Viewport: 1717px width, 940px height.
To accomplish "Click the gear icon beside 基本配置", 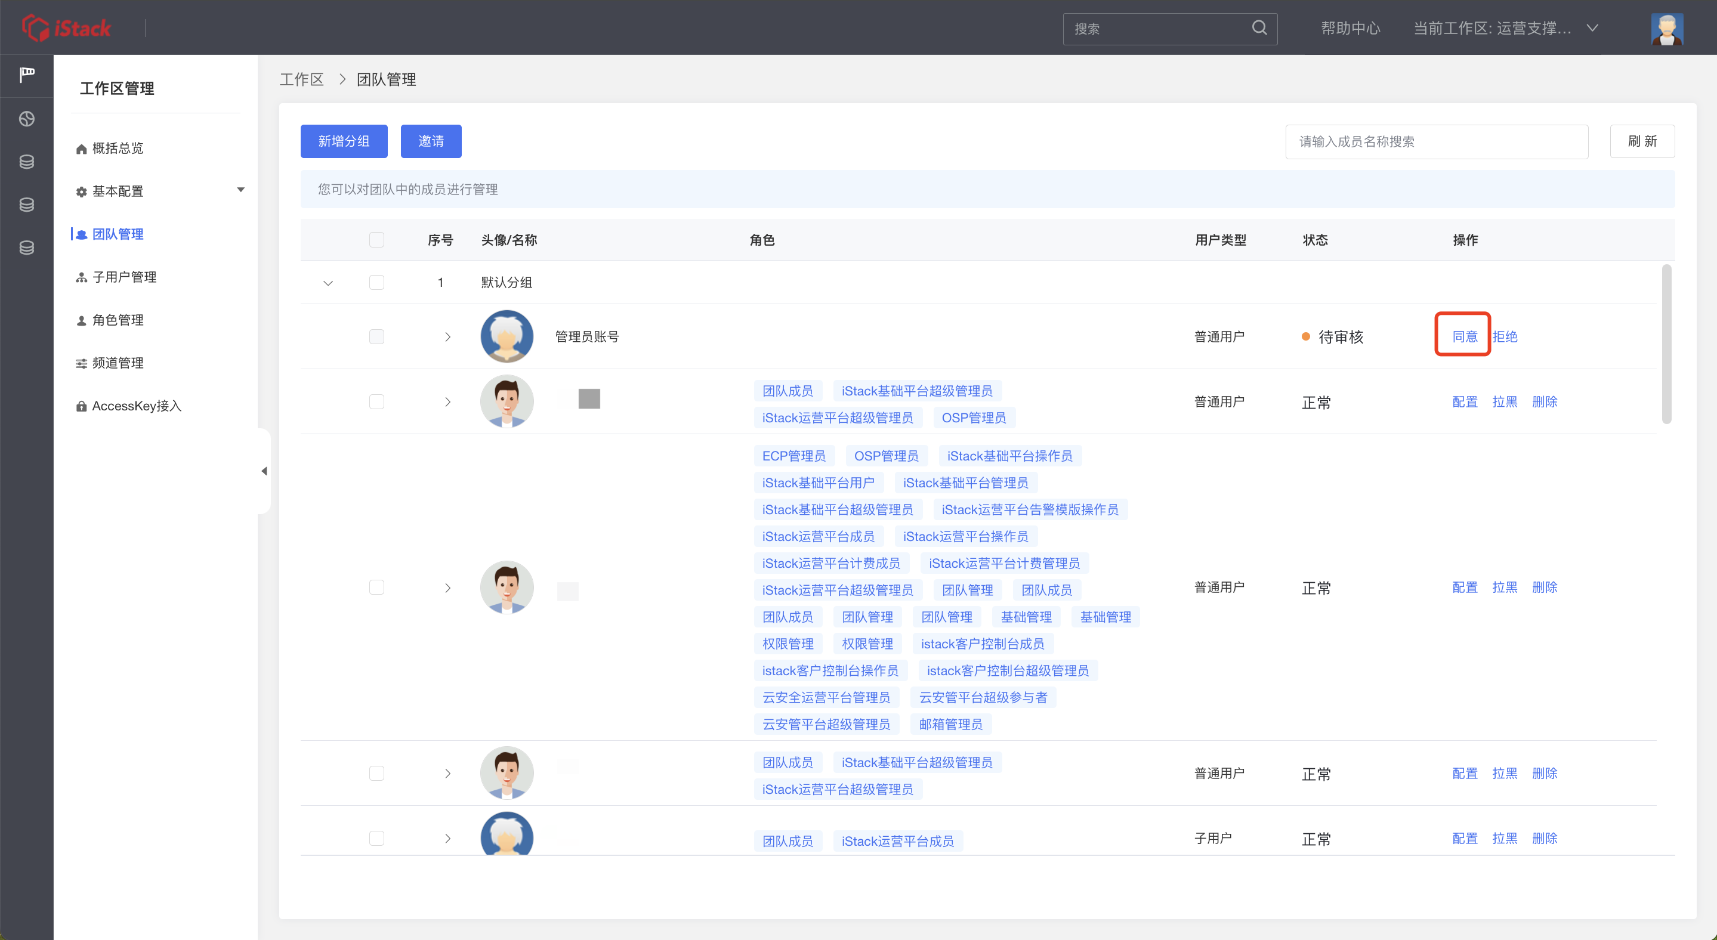I will point(81,192).
